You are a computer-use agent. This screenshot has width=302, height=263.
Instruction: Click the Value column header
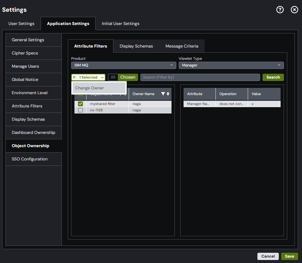[264, 94]
